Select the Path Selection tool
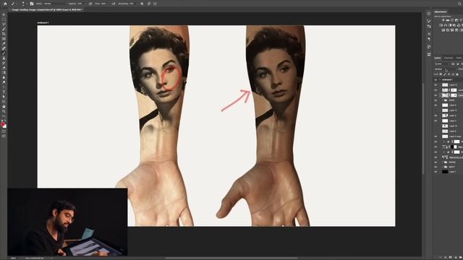The height and width of the screenshot is (260, 463). click(4, 96)
